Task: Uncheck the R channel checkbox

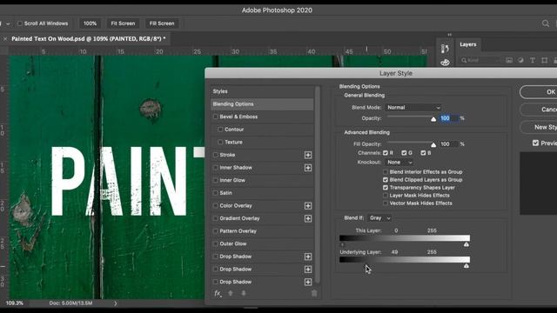Action: pyautogui.click(x=386, y=153)
